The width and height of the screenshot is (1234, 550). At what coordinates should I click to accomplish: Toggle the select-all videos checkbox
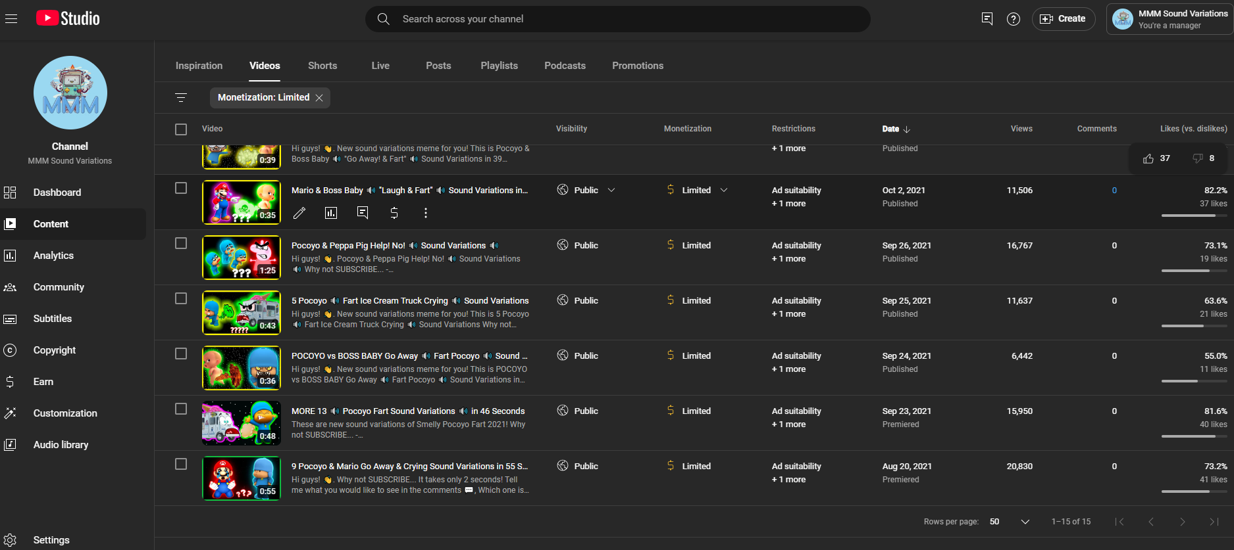pyautogui.click(x=181, y=129)
